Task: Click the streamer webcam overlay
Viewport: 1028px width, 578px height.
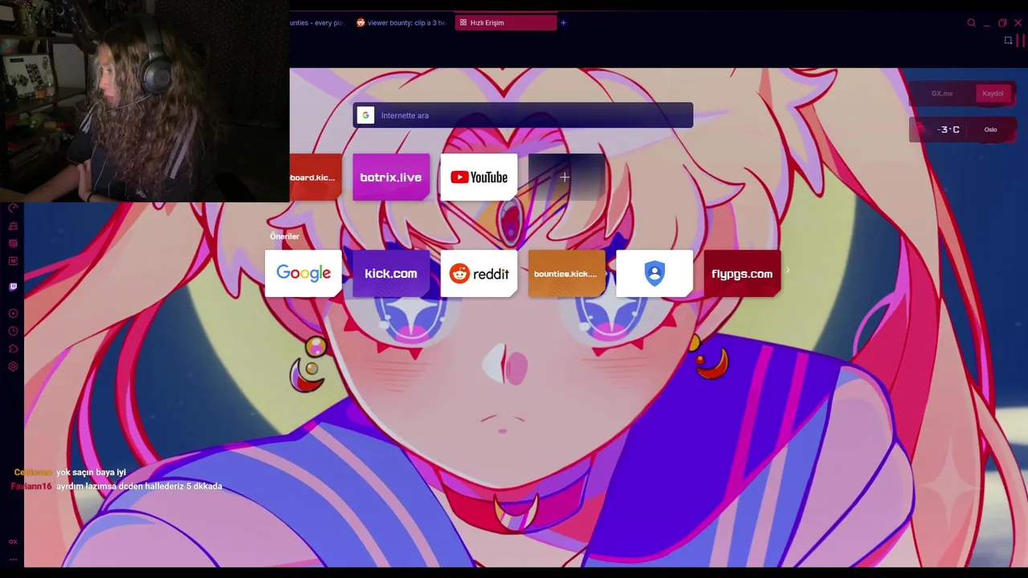Action: pos(145,101)
